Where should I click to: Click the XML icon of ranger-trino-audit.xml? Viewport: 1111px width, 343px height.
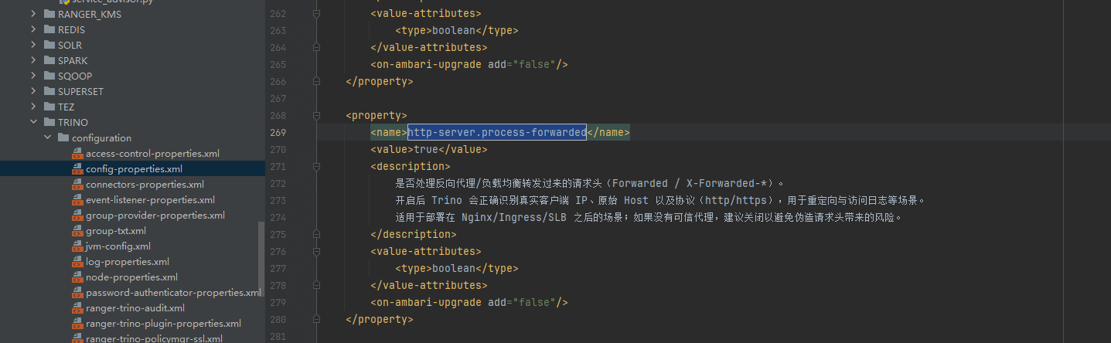pyautogui.click(x=77, y=307)
